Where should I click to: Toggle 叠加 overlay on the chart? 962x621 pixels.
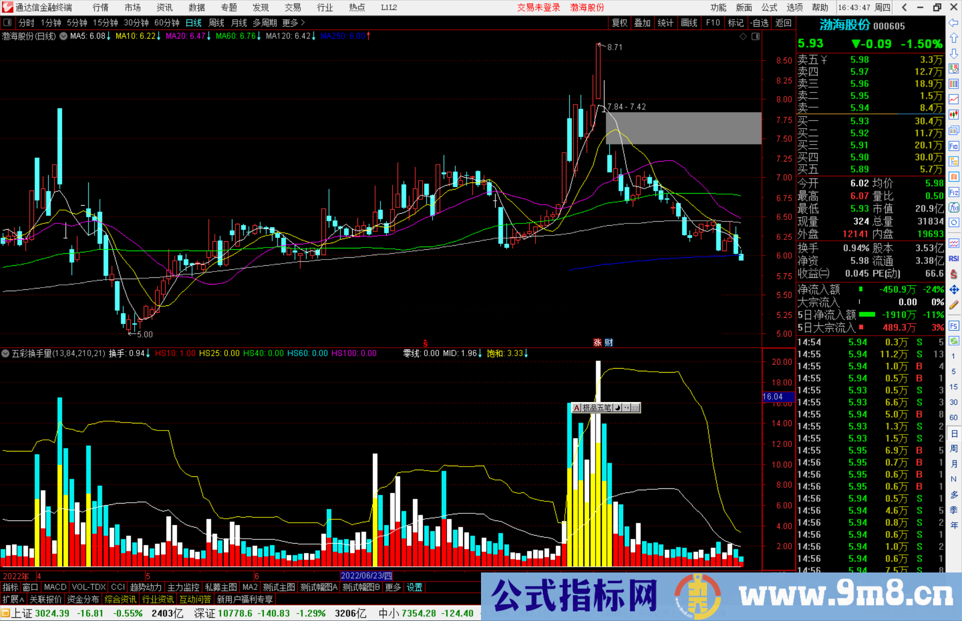(643, 23)
